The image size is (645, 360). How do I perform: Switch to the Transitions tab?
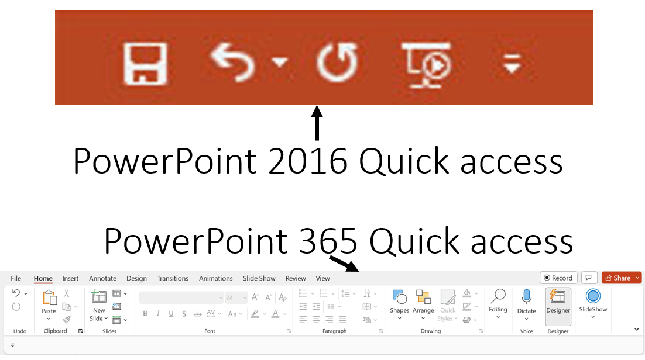pyautogui.click(x=173, y=278)
